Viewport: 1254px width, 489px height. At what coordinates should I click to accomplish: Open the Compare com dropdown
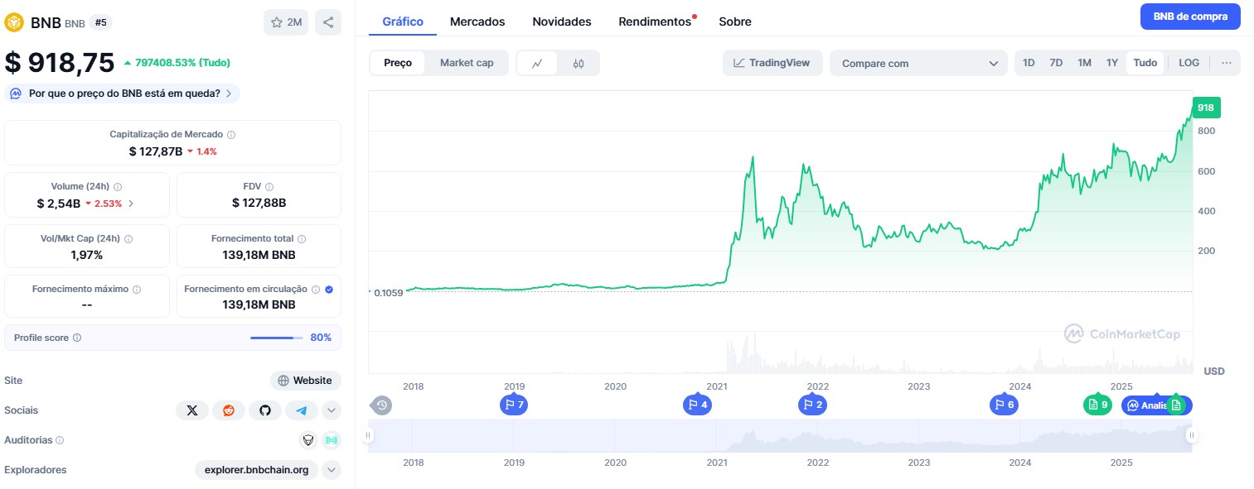918,63
